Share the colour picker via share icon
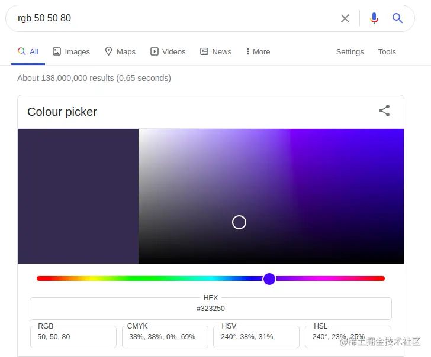Image resolution: width=431 pixels, height=357 pixels. [384, 111]
